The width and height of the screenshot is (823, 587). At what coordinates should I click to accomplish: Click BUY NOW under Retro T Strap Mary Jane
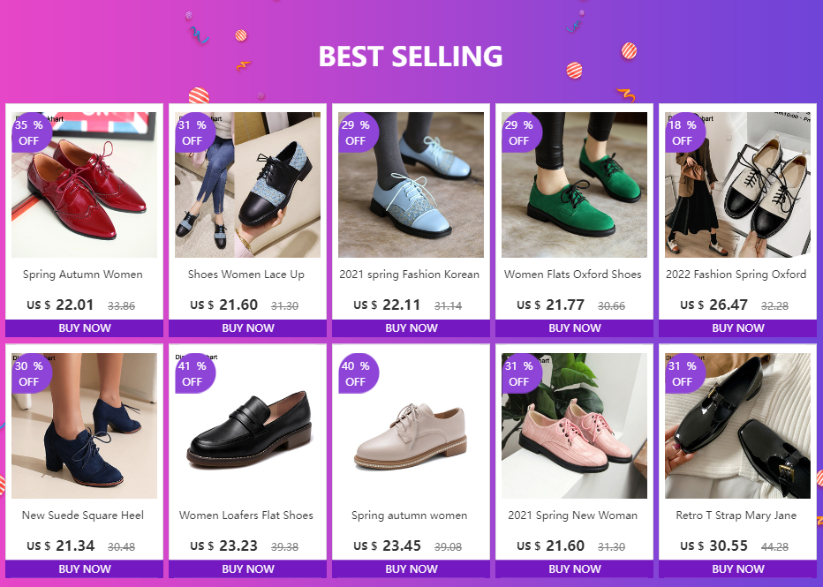coord(737,568)
